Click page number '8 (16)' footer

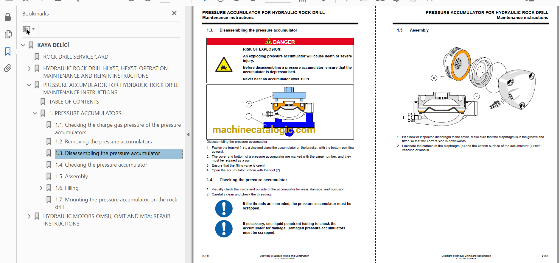[x=206, y=256]
